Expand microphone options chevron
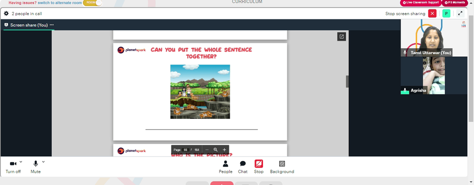The height and width of the screenshot is (185, 474). tap(43, 162)
